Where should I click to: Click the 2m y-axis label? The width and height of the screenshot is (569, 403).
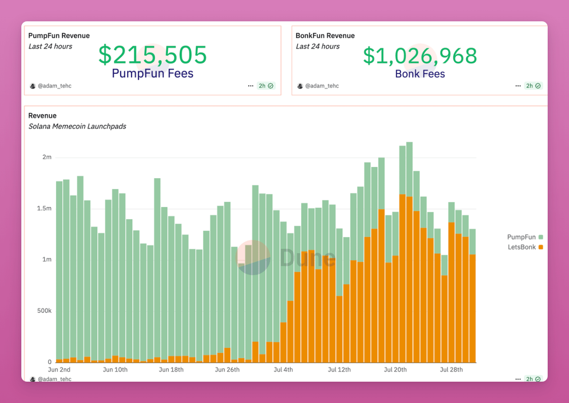point(46,157)
